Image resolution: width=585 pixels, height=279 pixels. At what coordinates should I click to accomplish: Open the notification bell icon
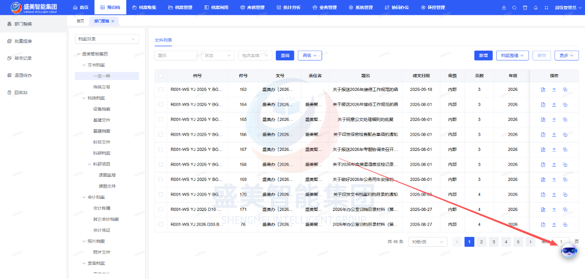(x=536, y=8)
